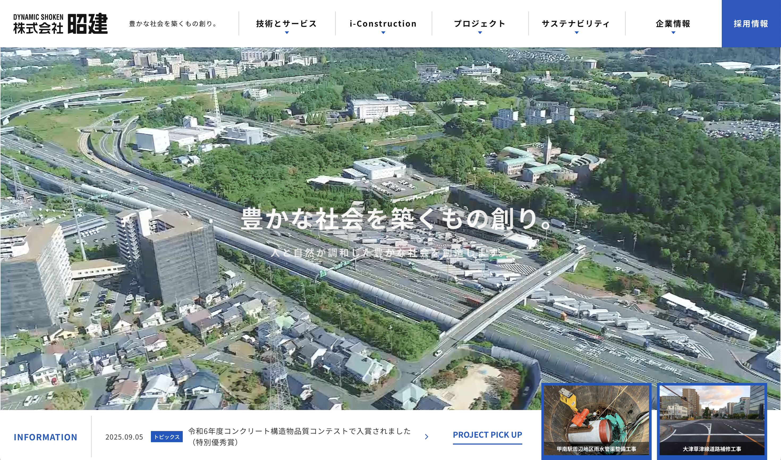Open the プロジェクト menu item

480,24
